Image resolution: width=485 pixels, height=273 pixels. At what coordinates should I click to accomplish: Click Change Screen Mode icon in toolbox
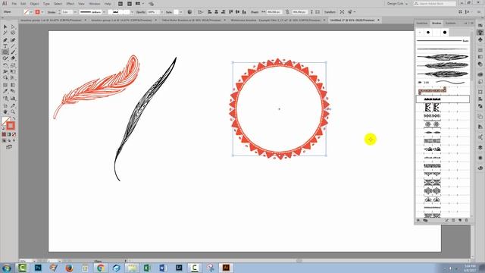[9, 146]
